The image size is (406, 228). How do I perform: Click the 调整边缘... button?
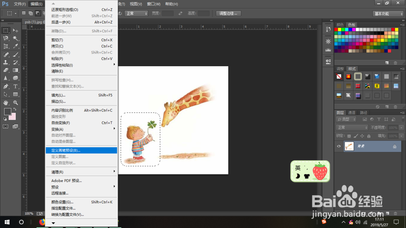(228, 13)
